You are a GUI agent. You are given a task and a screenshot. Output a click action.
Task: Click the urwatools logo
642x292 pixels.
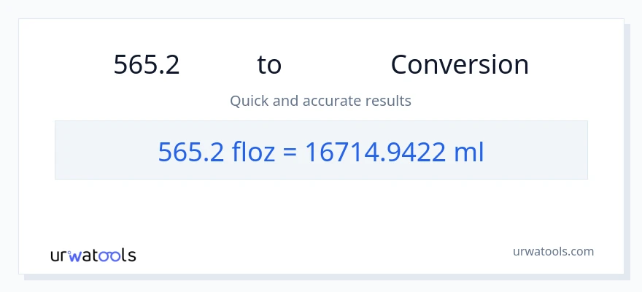coord(93,255)
